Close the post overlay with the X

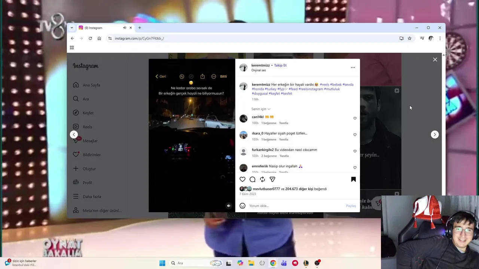[x=435, y=59]
